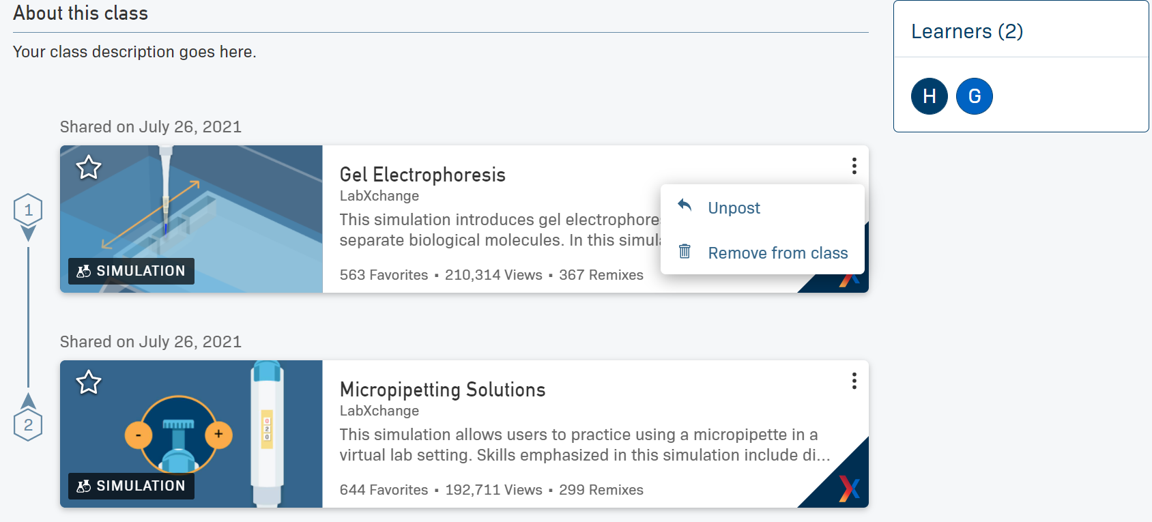Click the Learners (2) panel heading
The image size is (1152, 522).
click(x=967, y=31)
